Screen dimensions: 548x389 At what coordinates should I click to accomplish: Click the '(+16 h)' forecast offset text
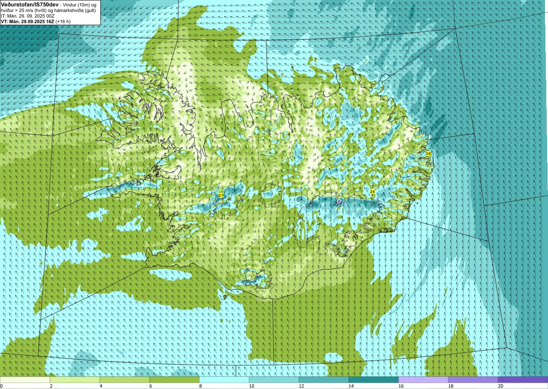point(63,21)
